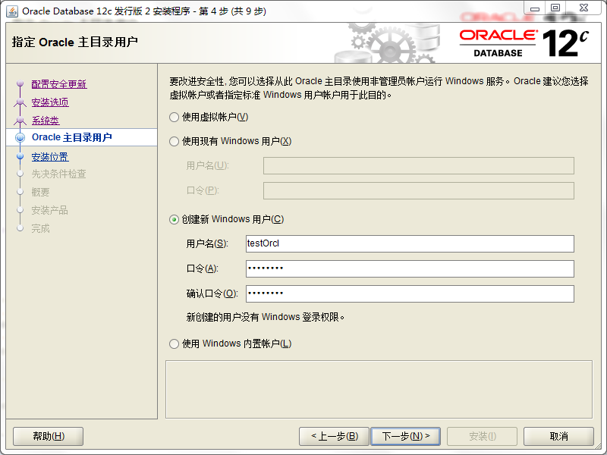Go back with 上一步(B) button
The width and height of the screenshot is (607, 455).
pyautogui.click(x=335, y=437)
